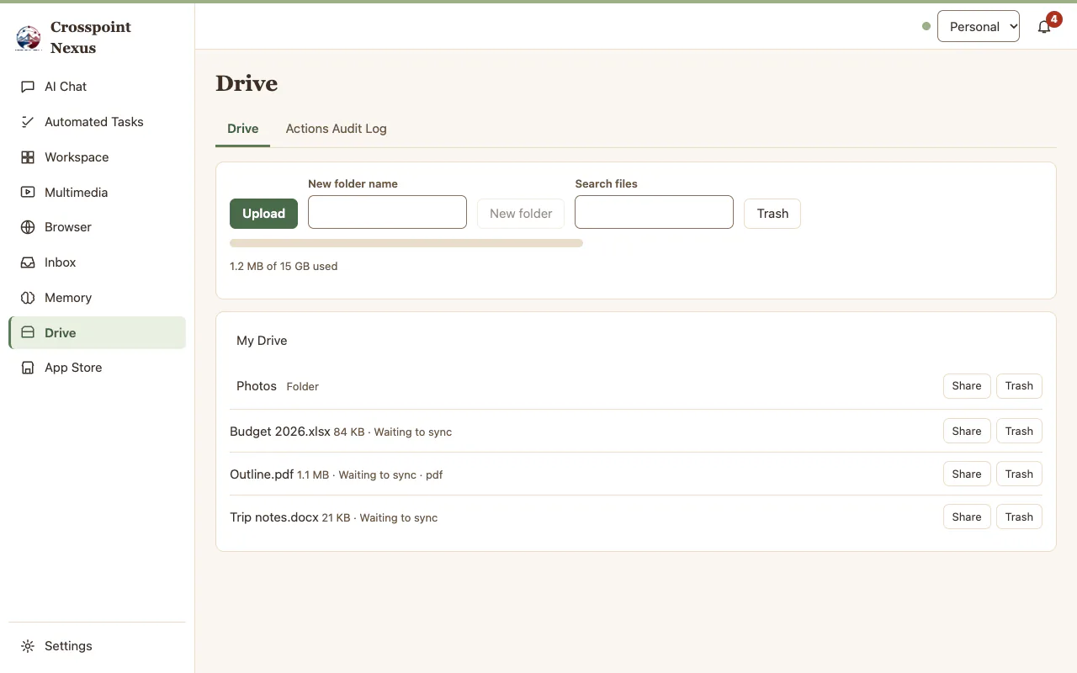
Task: Click the green Upload button
Action: (263, 214)
